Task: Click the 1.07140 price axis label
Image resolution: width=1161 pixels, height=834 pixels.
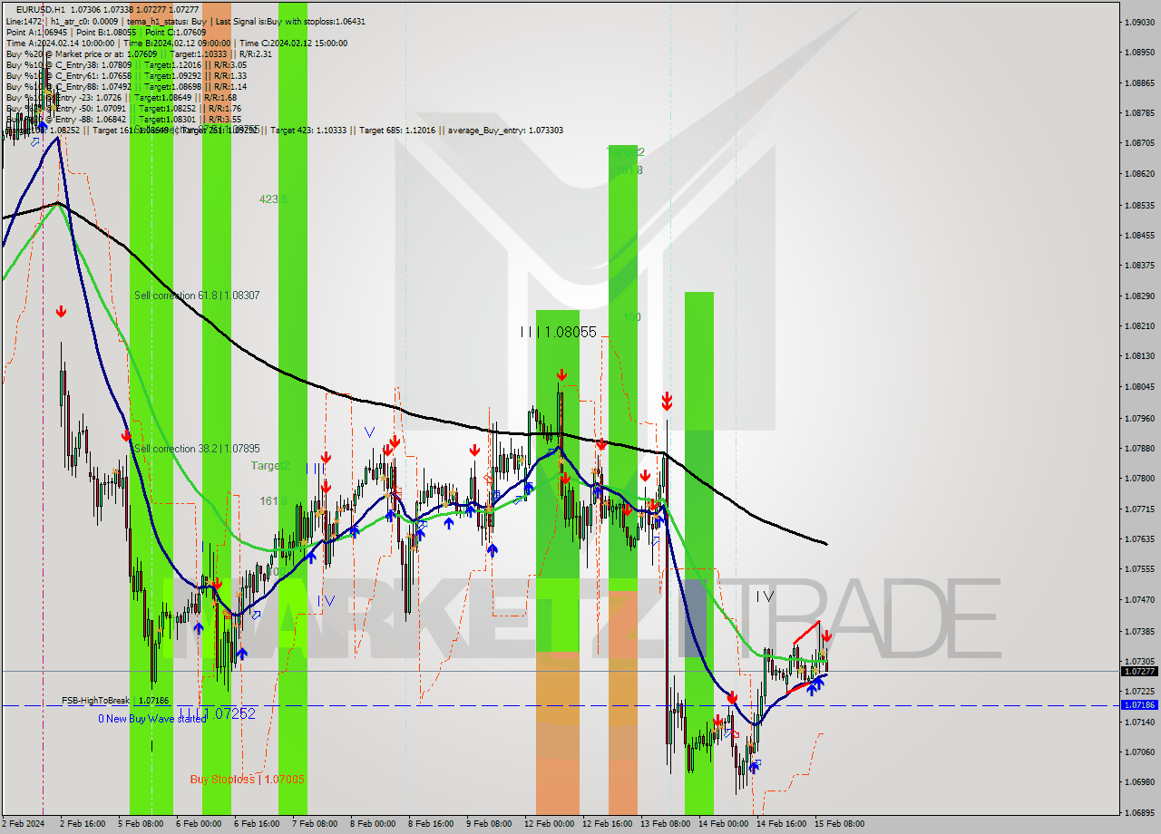Action: pyautogui.click(x=1138, y=722)
